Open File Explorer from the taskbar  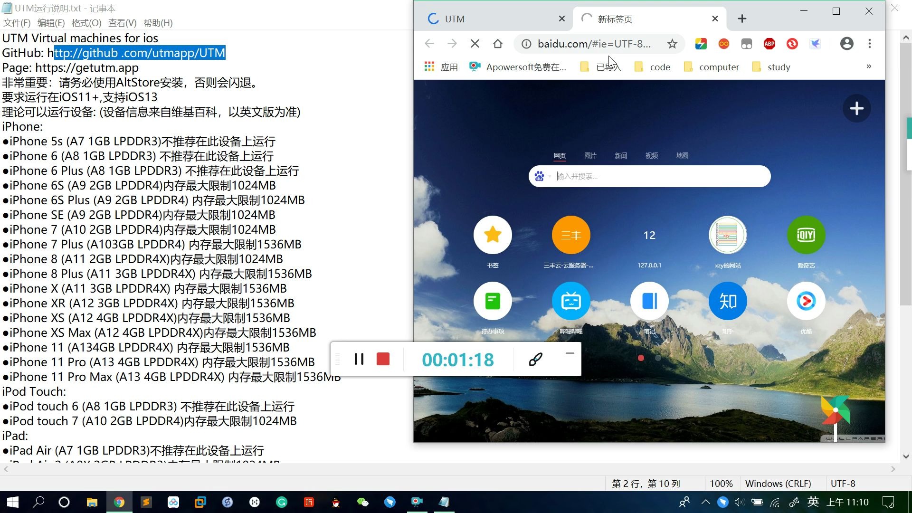tap(92, 502)
